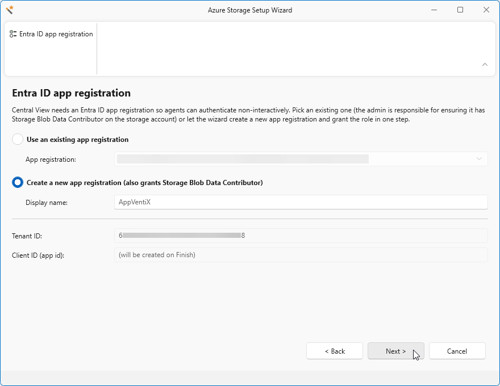Click the Client ID (app id): label

[x=38, y=255]
